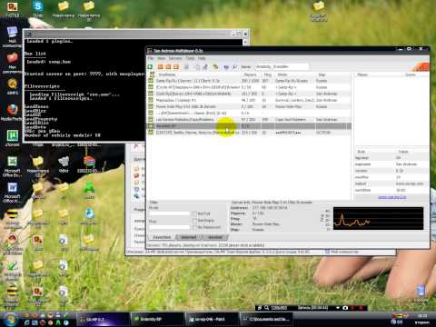This screenshot has height=327, width=436.
Task: Select the highlighted grey server row
Action: click(x=250, y=125)
